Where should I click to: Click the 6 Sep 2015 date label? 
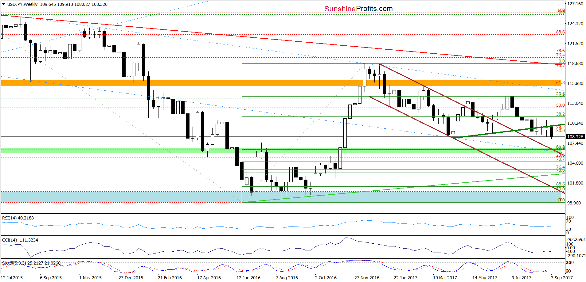[51, 278]
